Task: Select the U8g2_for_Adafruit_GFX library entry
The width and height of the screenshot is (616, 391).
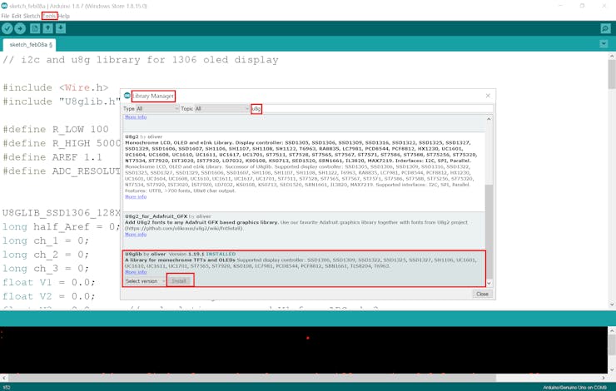Action: [x=304, y=230]
